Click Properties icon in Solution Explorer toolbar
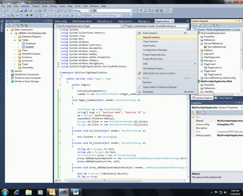The height and width of the screenshot is (196, 243). (194, 25)
